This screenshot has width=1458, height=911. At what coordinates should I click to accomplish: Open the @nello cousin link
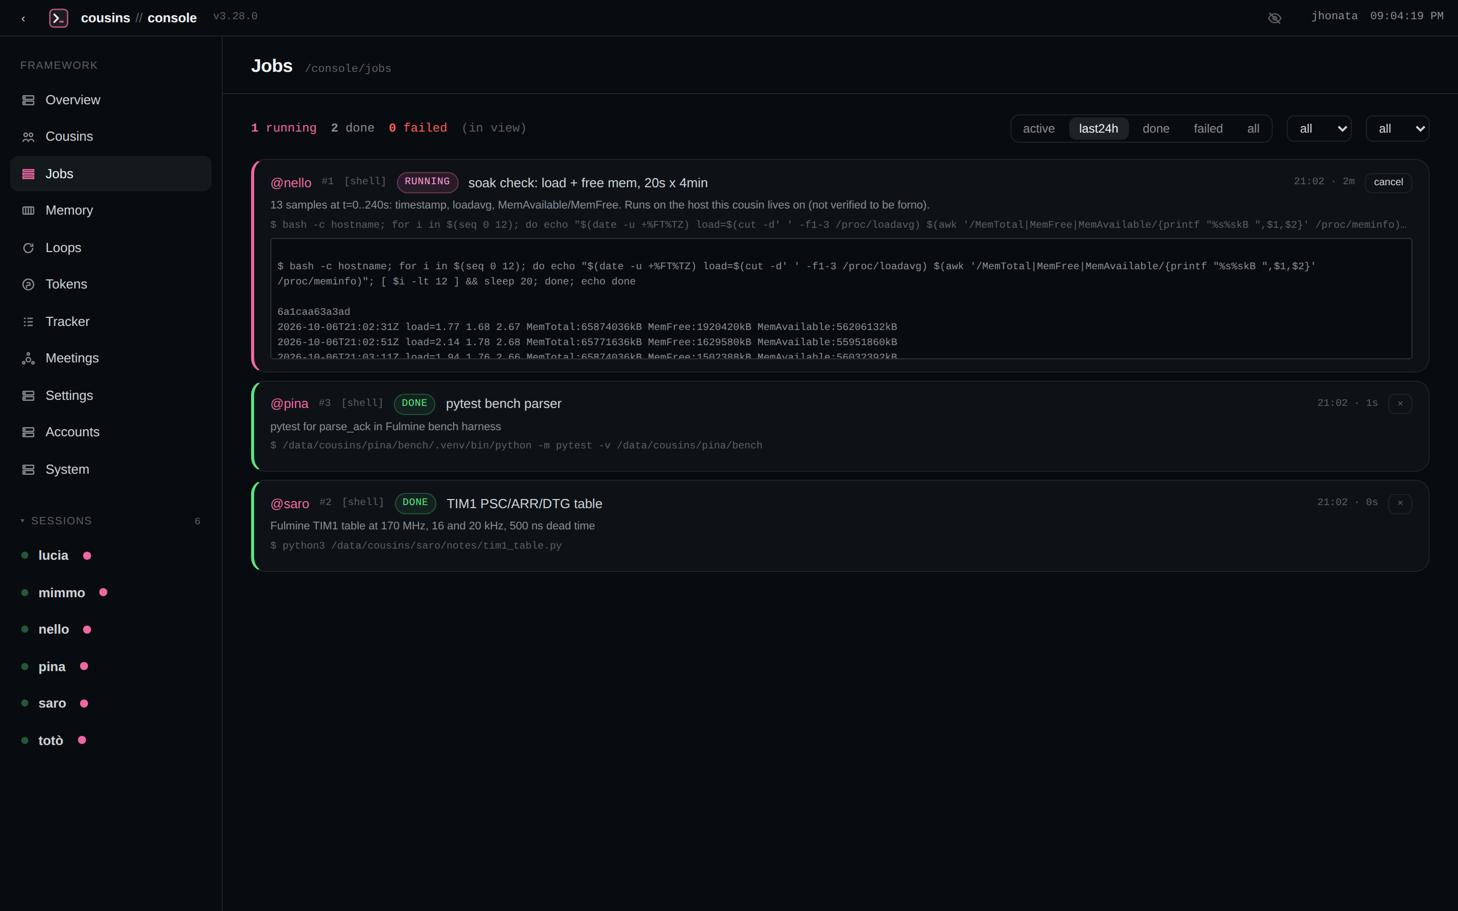pos(291,183)
